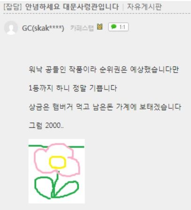191x210 pixels.
Task: Click the gold cafe staff badge icon
Action: click(x=100, y=27)
